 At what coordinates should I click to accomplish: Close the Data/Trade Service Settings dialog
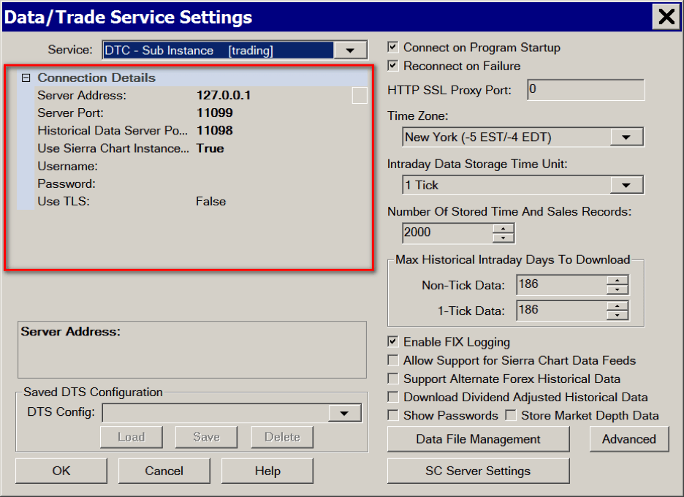[x=666, y=17]
